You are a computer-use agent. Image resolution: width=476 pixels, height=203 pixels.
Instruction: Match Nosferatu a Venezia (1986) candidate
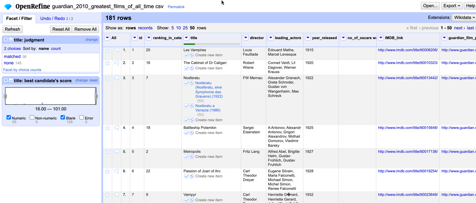187,106
